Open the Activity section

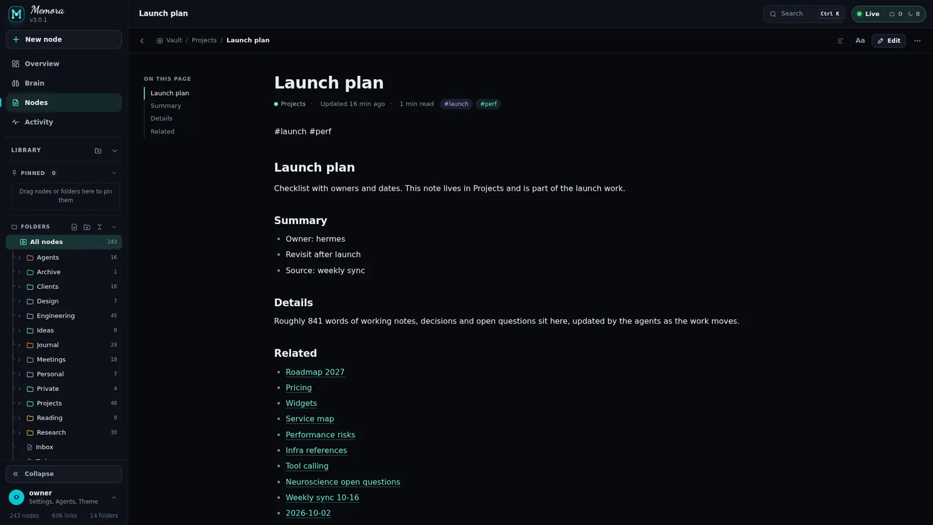64,122
